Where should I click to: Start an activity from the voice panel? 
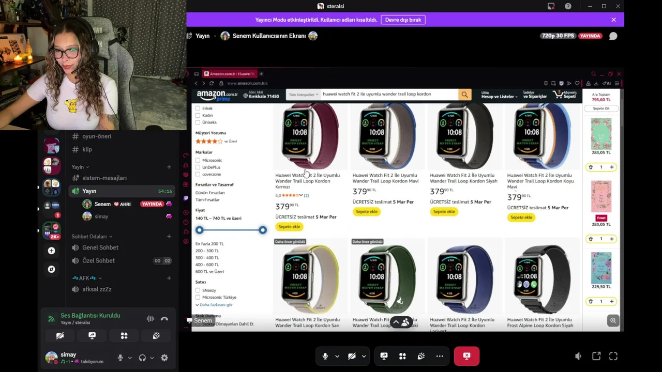(124, 336)
